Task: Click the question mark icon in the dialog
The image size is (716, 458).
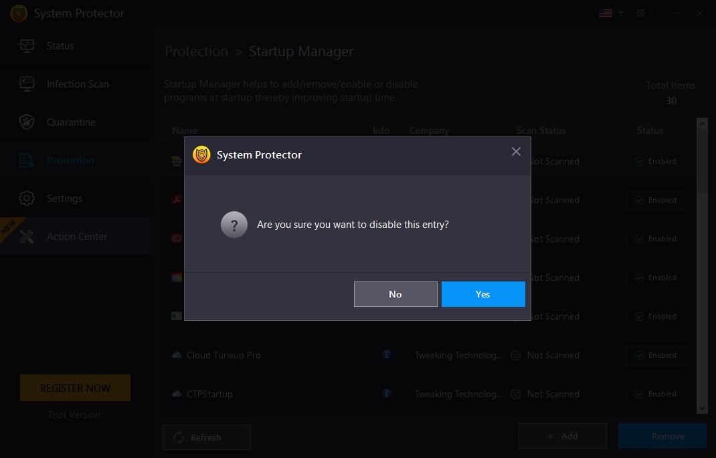Action: coord(234,225)
